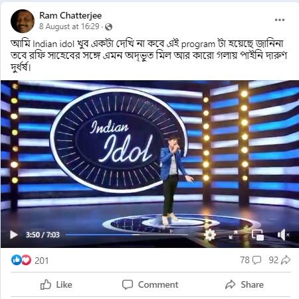The width and height of the screenshot is (299, 299).
Task: Open the three-dots post options menu
Action: 280,20
